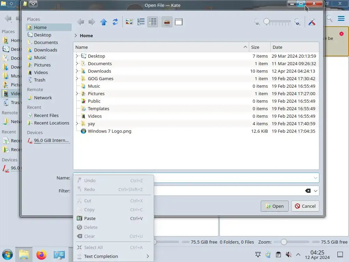Click the Cancel button
349x262 pixels.
305,206
